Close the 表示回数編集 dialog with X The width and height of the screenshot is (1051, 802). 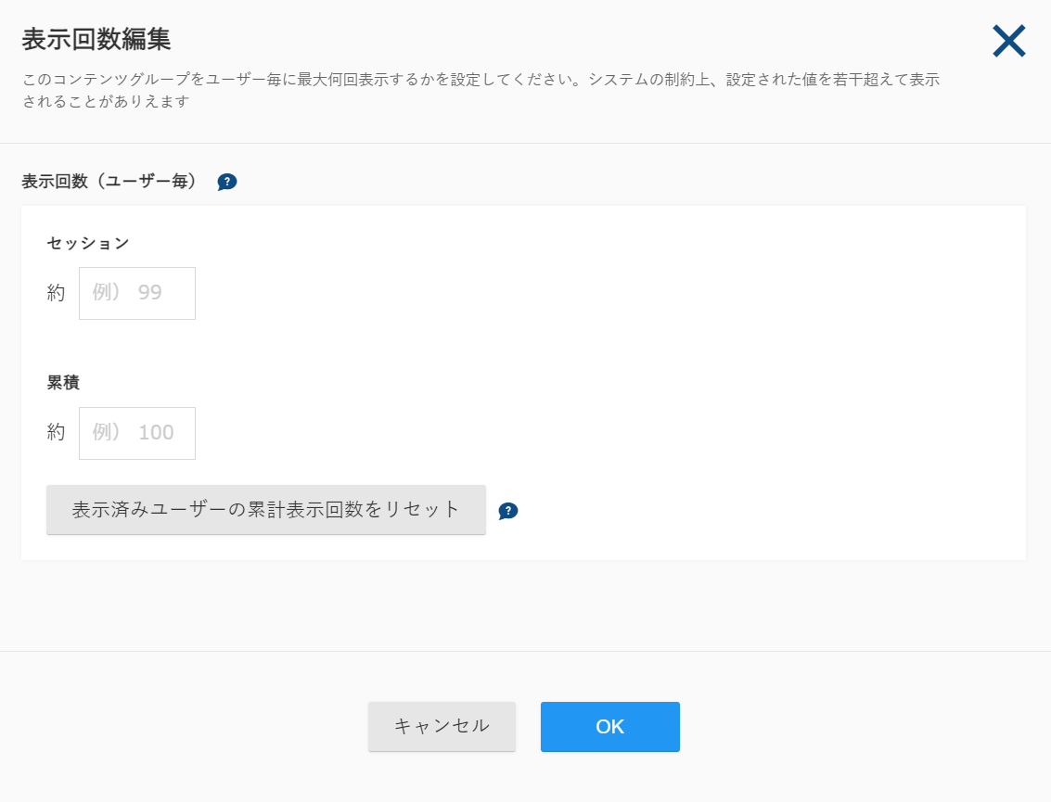[x=1008, y=41]
